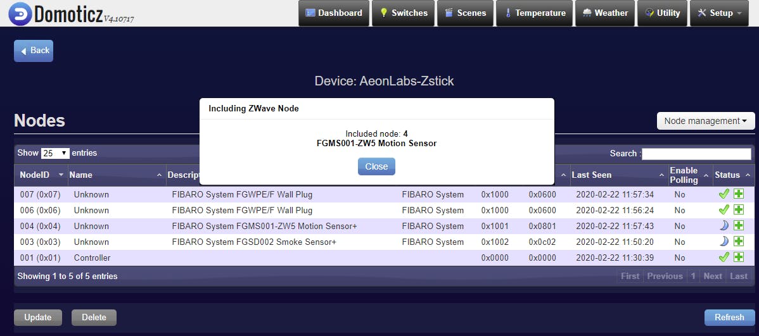The height and width of the screenshot is (336, 759).
Task: Click green plus icon for Controller node
Action: (x=739, y=258)
